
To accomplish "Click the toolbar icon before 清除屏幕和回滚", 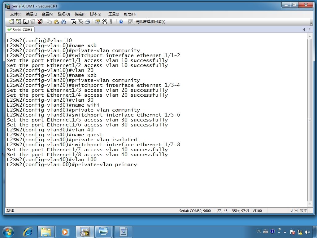I will coord(131,22).
